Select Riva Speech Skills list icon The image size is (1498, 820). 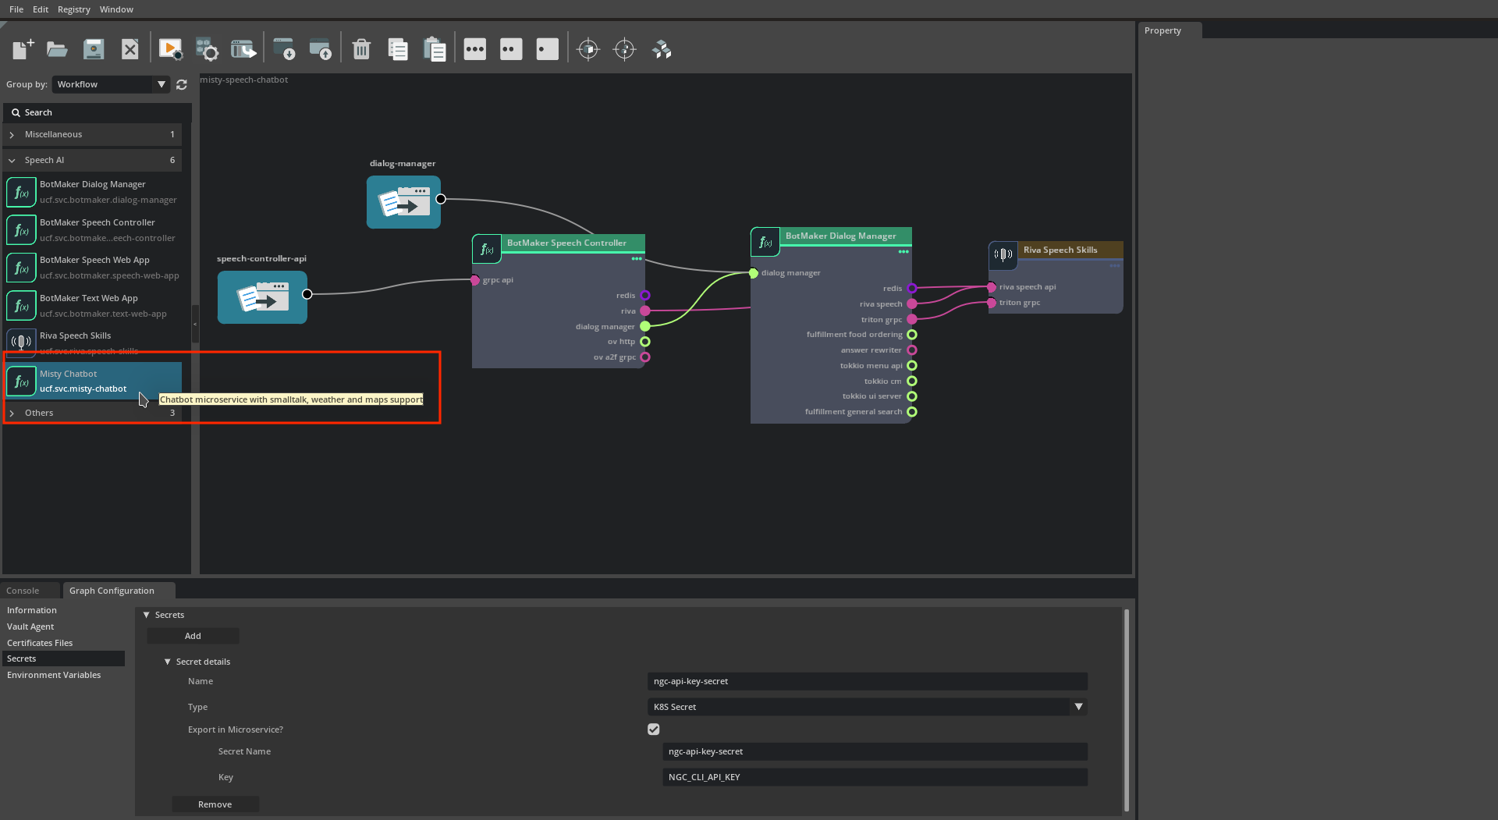coord(21,342)
